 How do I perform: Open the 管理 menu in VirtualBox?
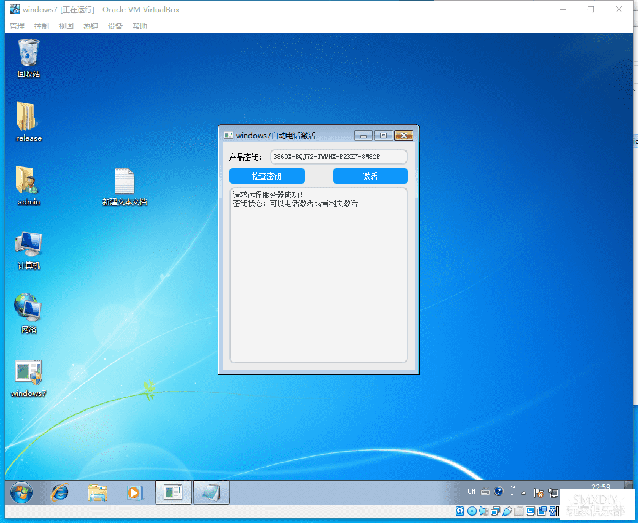(17, 26)
